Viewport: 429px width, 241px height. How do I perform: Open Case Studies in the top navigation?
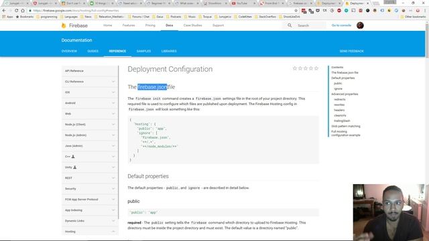(x=192, y=25)
